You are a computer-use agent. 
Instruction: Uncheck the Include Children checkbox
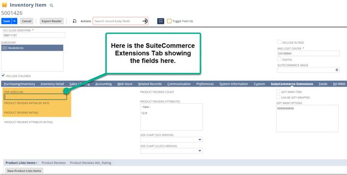click(x=3, y=75)
